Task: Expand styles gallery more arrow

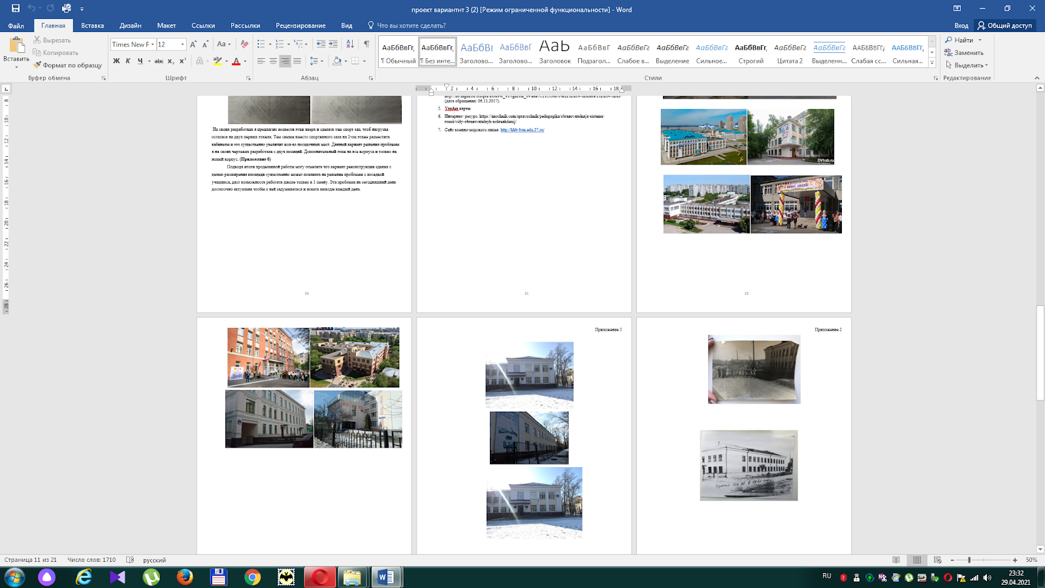Action: tap(932, 63)
